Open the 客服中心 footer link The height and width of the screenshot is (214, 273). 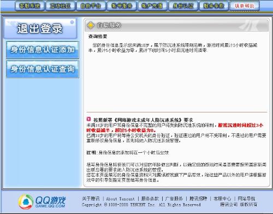pyautogui.click(x=222, y=199)
